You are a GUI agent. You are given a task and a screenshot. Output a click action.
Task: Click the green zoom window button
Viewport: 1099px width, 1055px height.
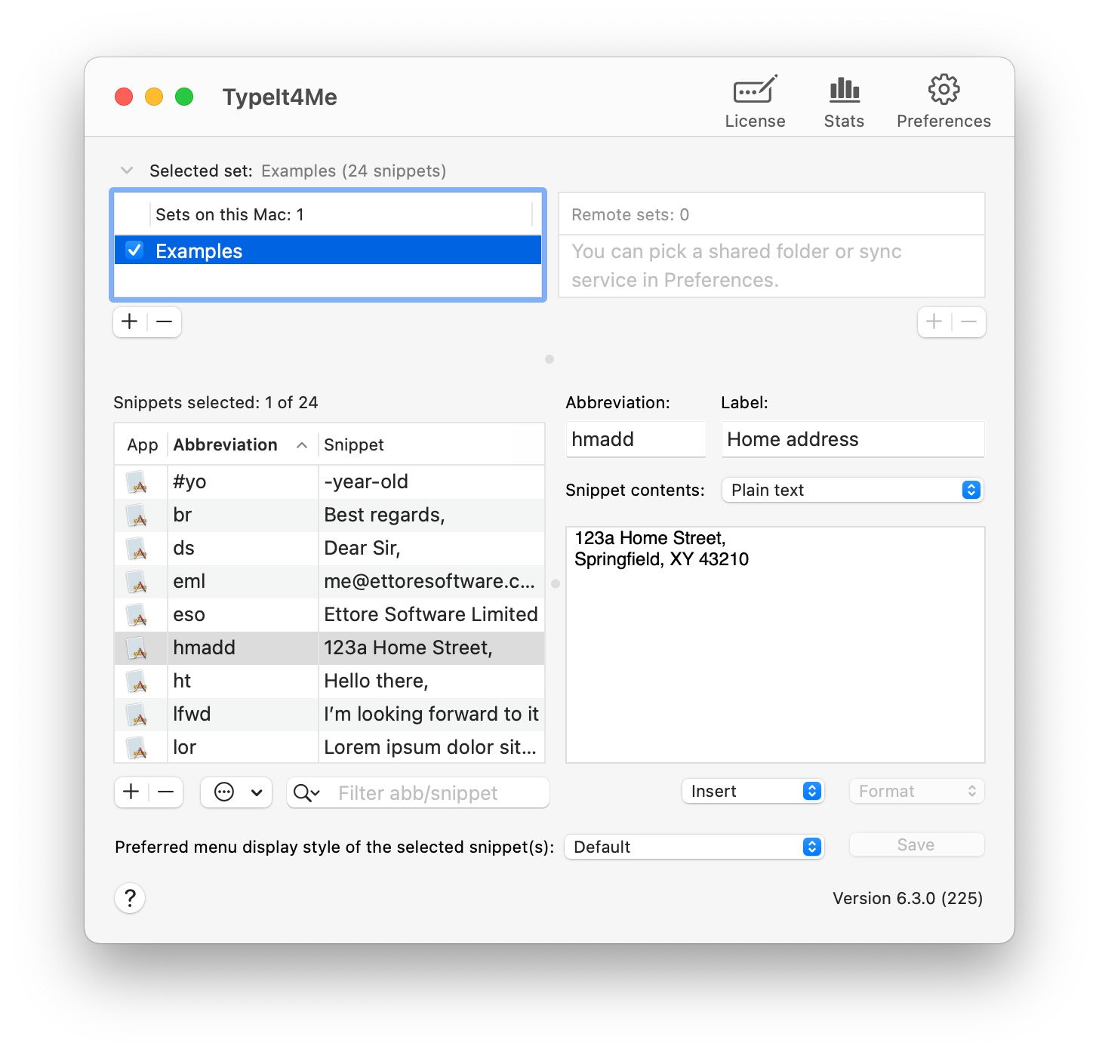coord(184,97)
